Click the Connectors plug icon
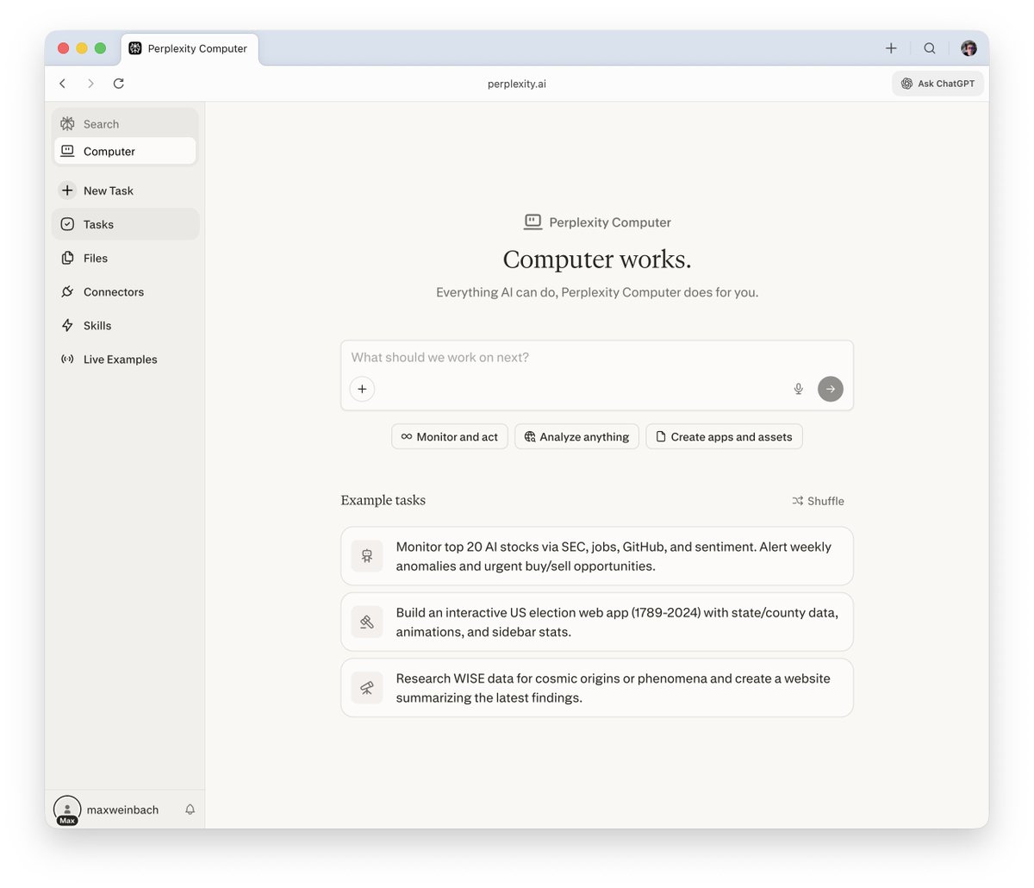Viewport: 1034px width, 888px height. [67, 291]
